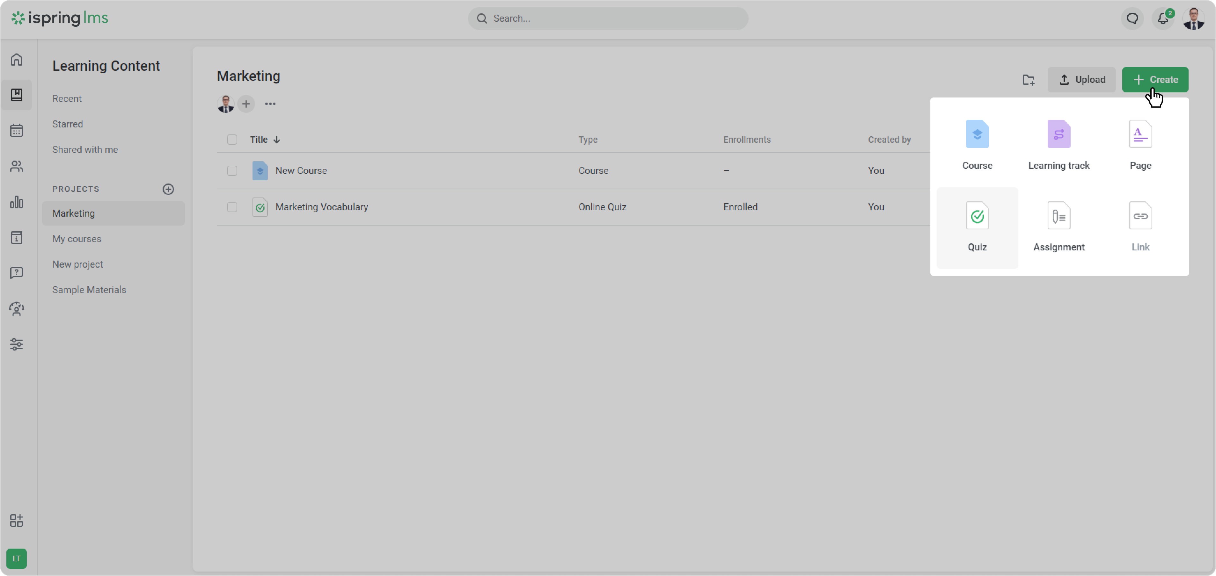The width and height of the screenshot is (1216, 576).
Task: Go to Starred content
Action: click(x=68, y=124)
